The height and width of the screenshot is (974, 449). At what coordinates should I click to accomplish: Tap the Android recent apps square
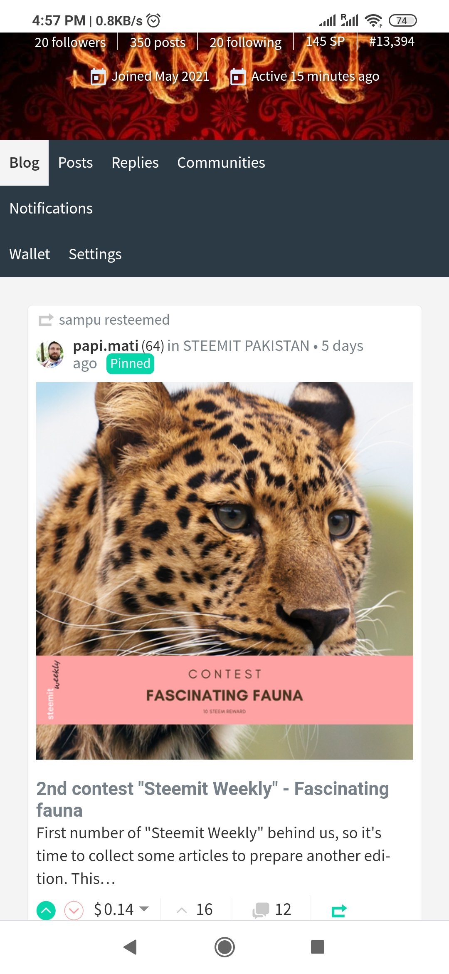[x=318, y=947]
